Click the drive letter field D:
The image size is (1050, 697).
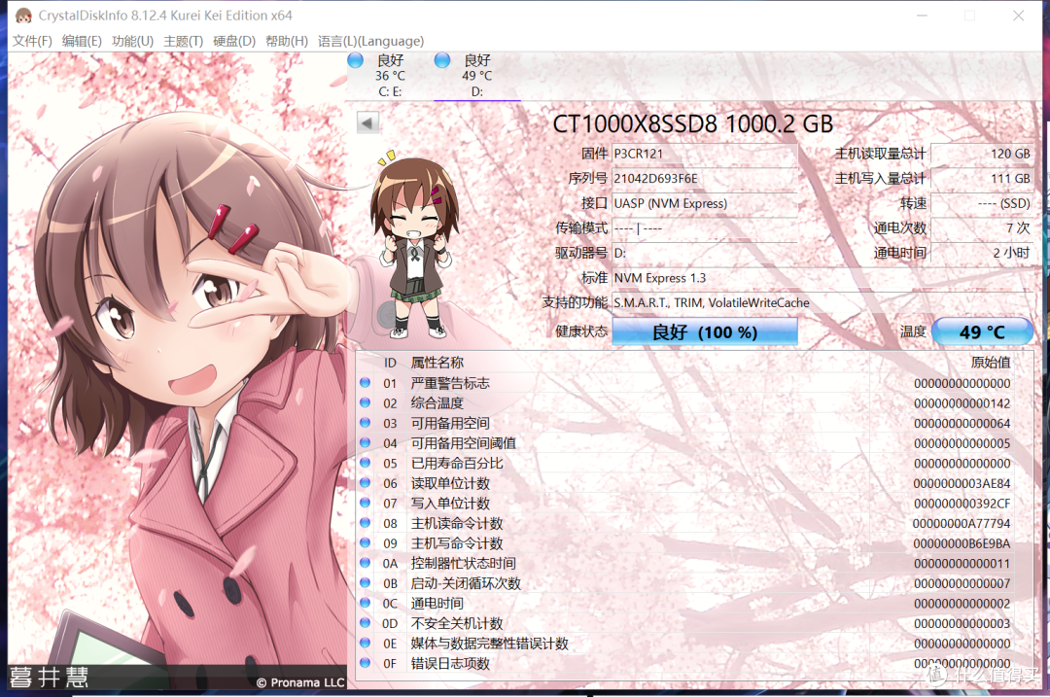click(705, 253)
